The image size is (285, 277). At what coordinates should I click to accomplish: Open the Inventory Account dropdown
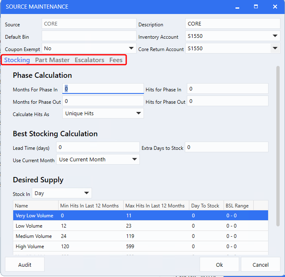(232, 36)
